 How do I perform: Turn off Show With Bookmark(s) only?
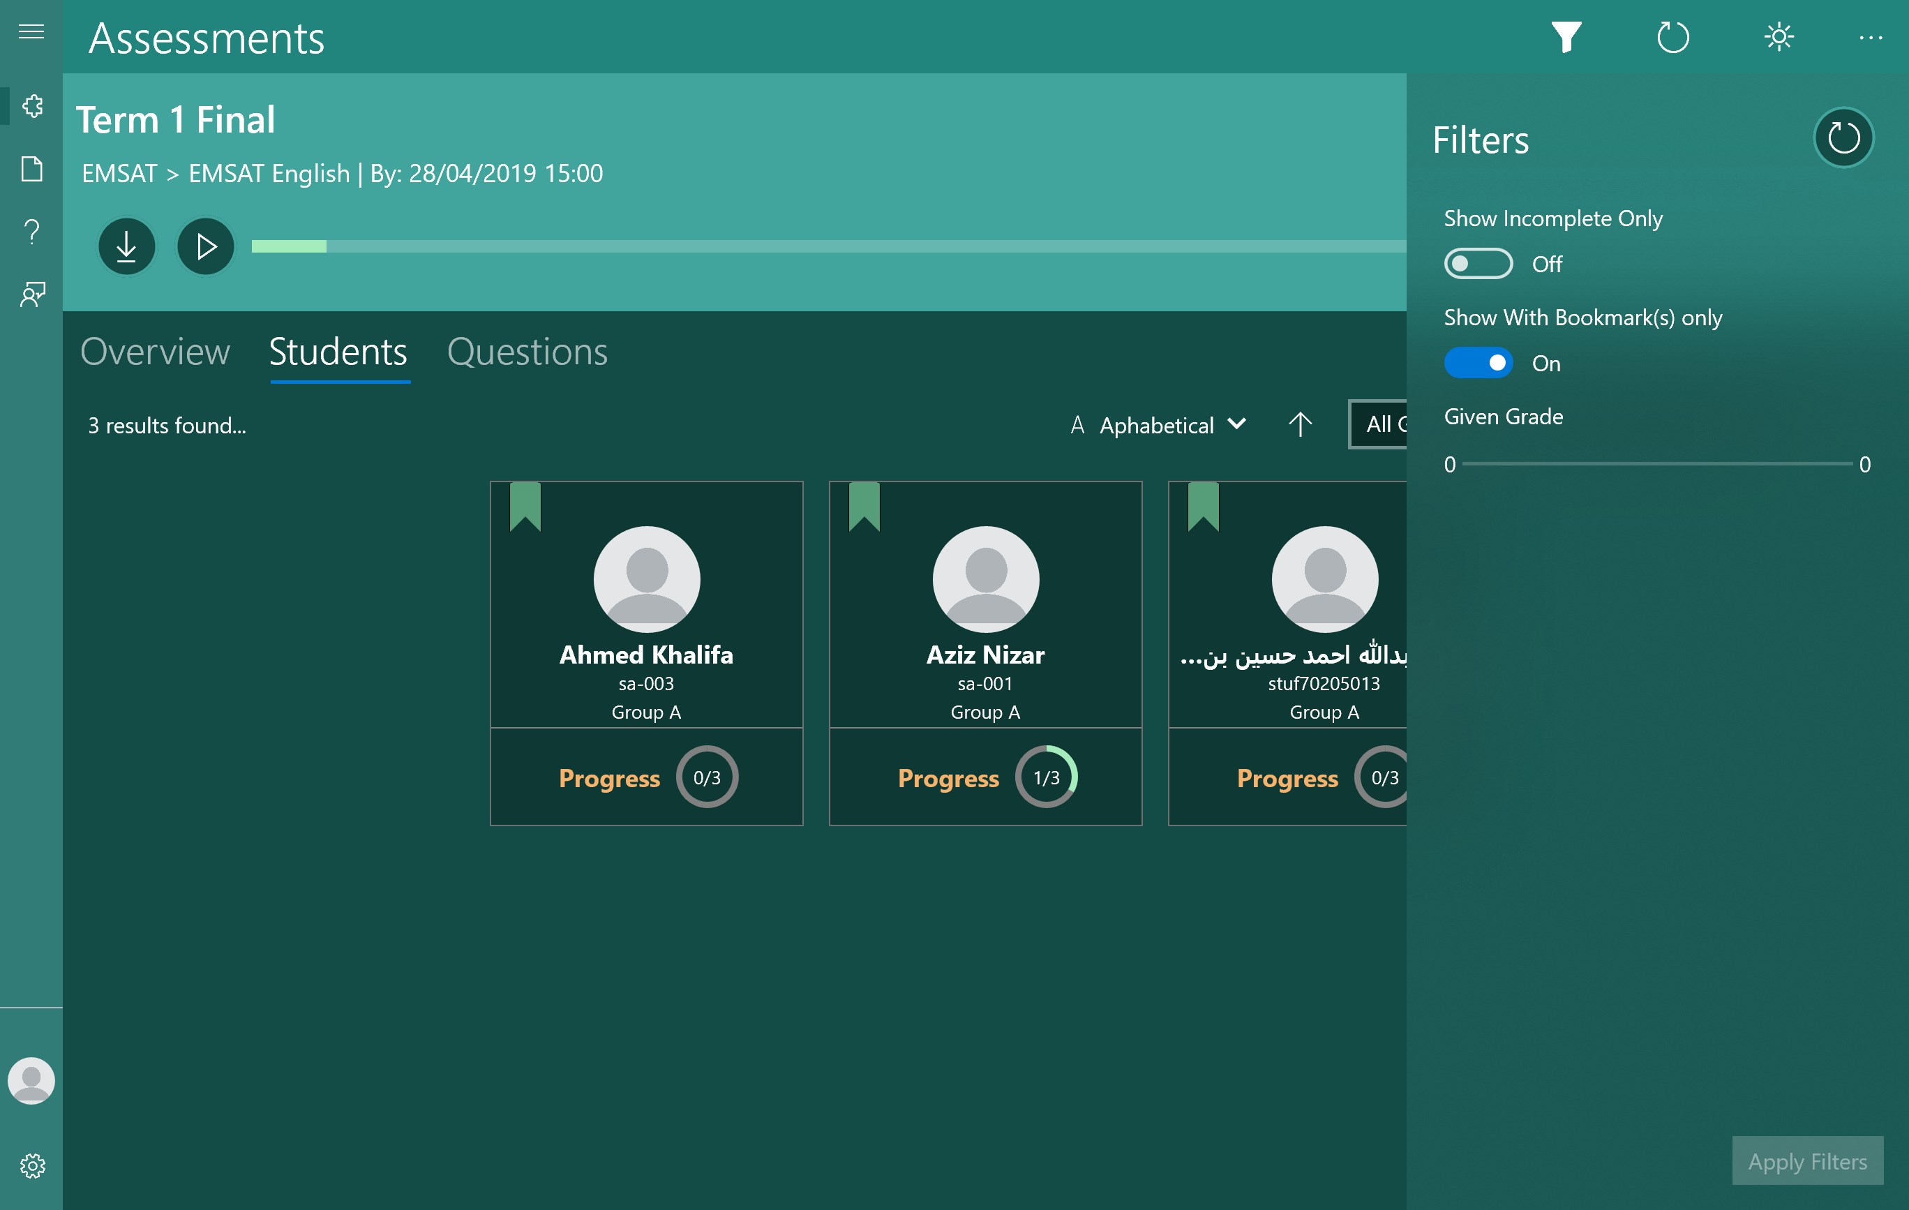click(1478, 363)
